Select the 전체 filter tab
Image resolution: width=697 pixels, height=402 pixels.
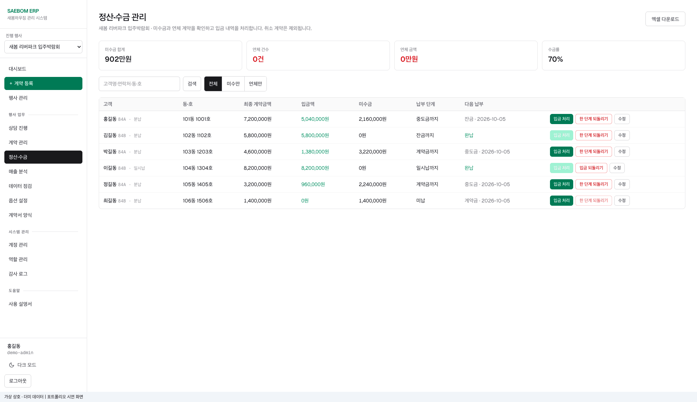[x=213, y=84]
